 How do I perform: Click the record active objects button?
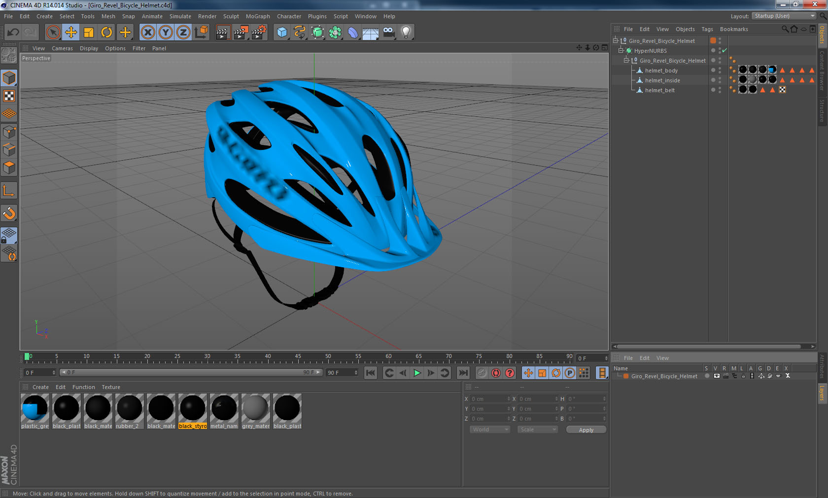(482, 373)
